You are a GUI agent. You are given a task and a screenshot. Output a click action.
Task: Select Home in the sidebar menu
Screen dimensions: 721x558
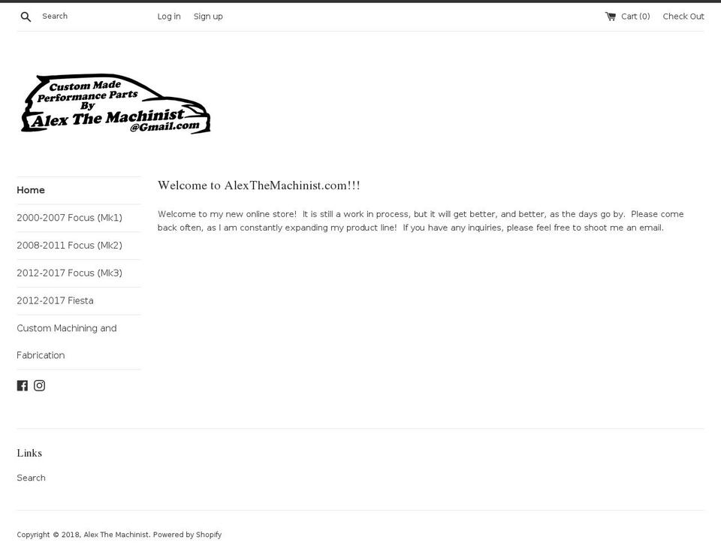(31, 190)
